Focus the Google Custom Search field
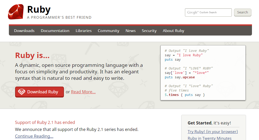 coord(208,12)
